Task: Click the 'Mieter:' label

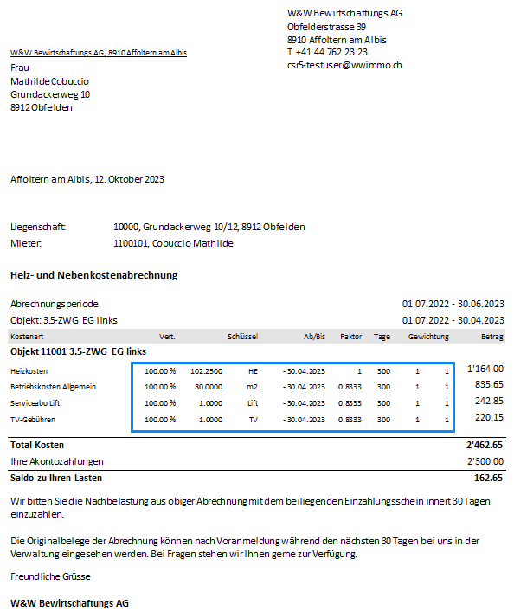Action: 26,243
